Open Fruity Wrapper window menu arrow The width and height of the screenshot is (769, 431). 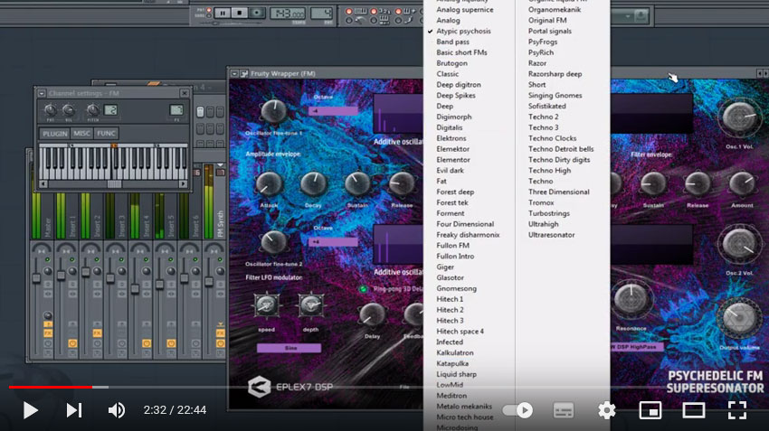click(234, 73)
